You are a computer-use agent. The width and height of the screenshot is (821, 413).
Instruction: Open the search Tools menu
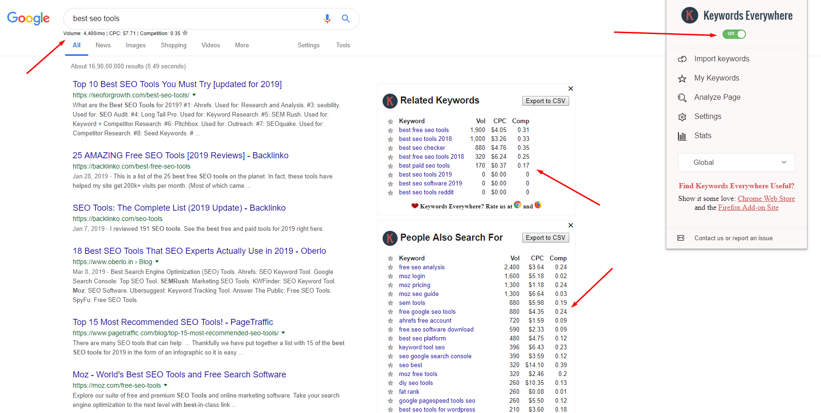343,45
